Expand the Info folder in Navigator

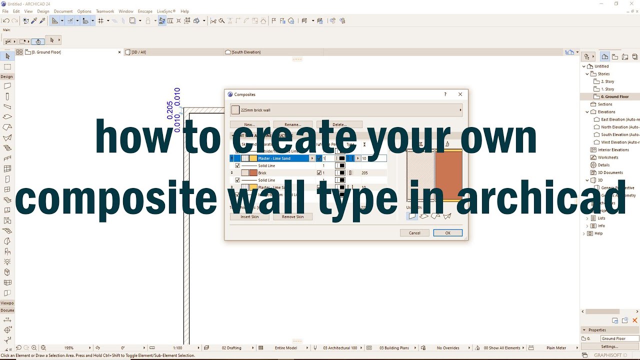pos(587,225)
